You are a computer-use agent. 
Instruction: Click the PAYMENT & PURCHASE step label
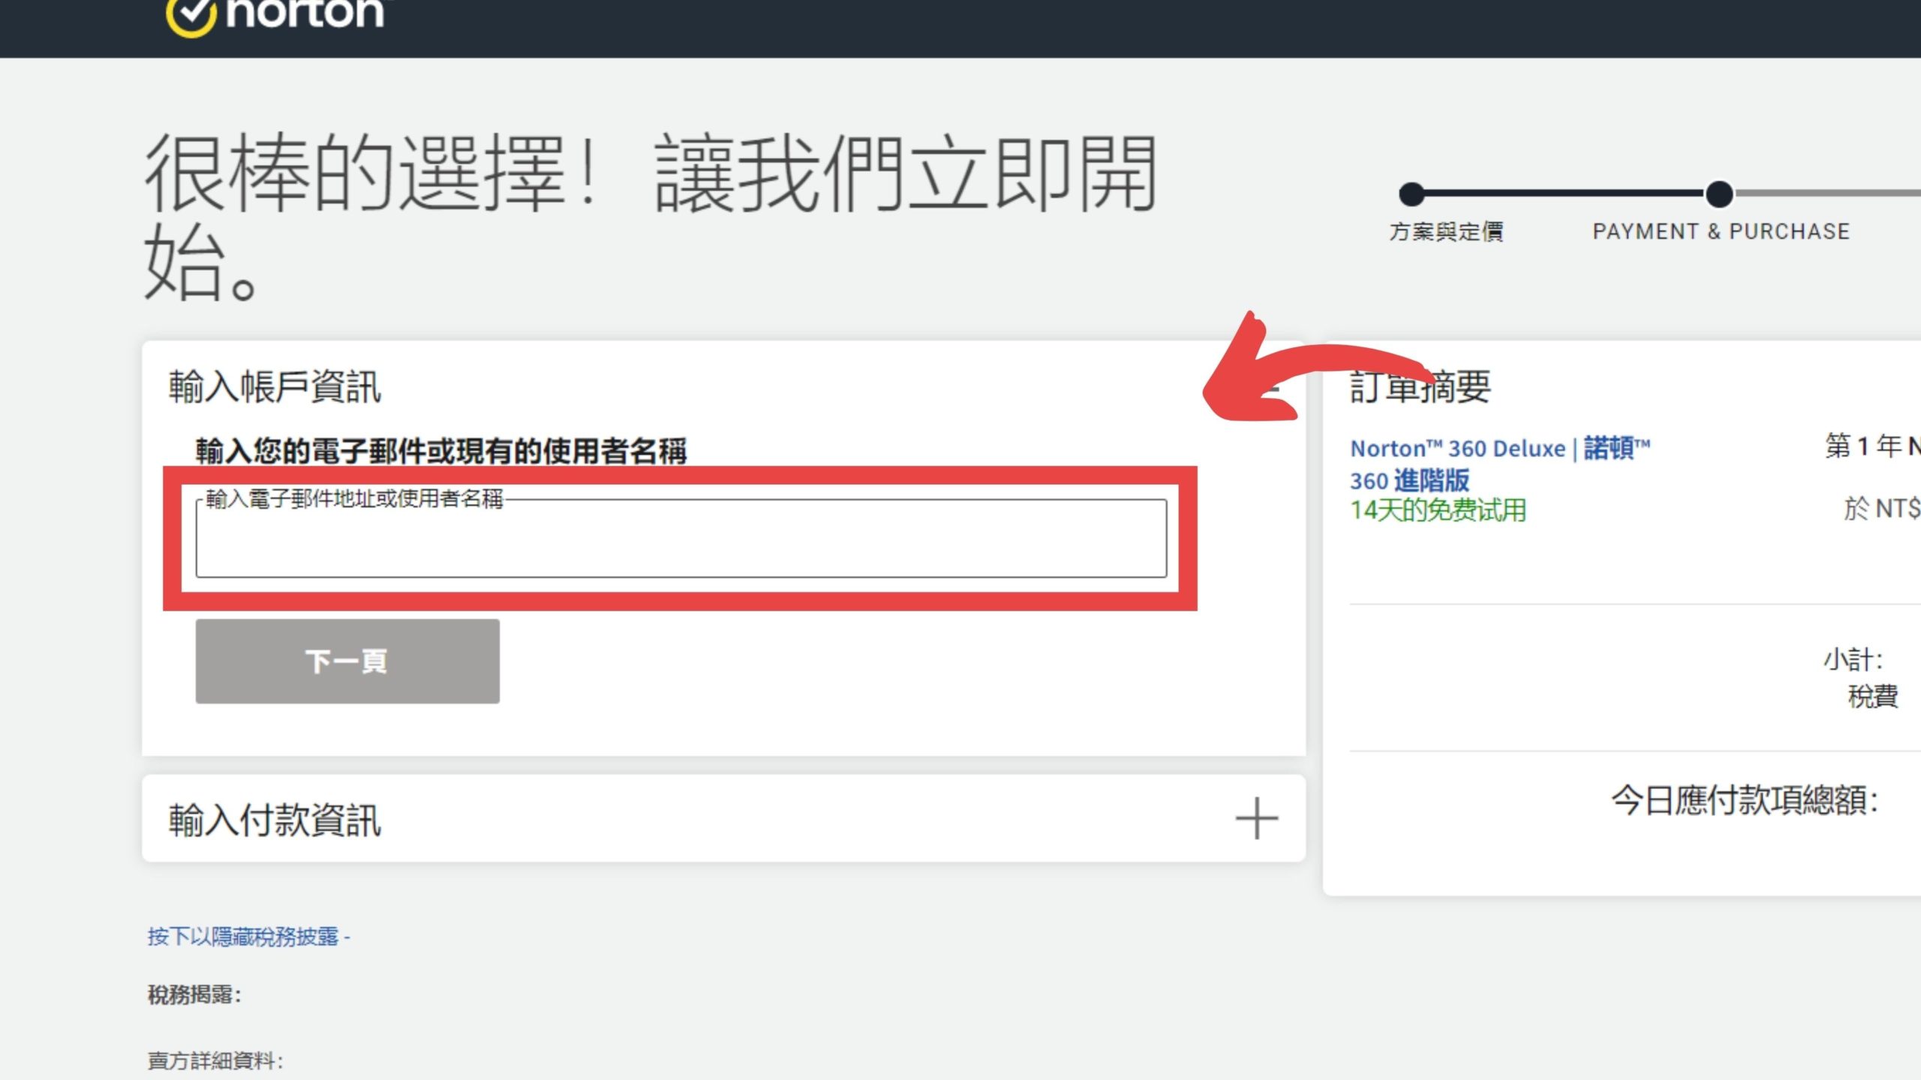pyautogui.click(x=1721, y=232)
